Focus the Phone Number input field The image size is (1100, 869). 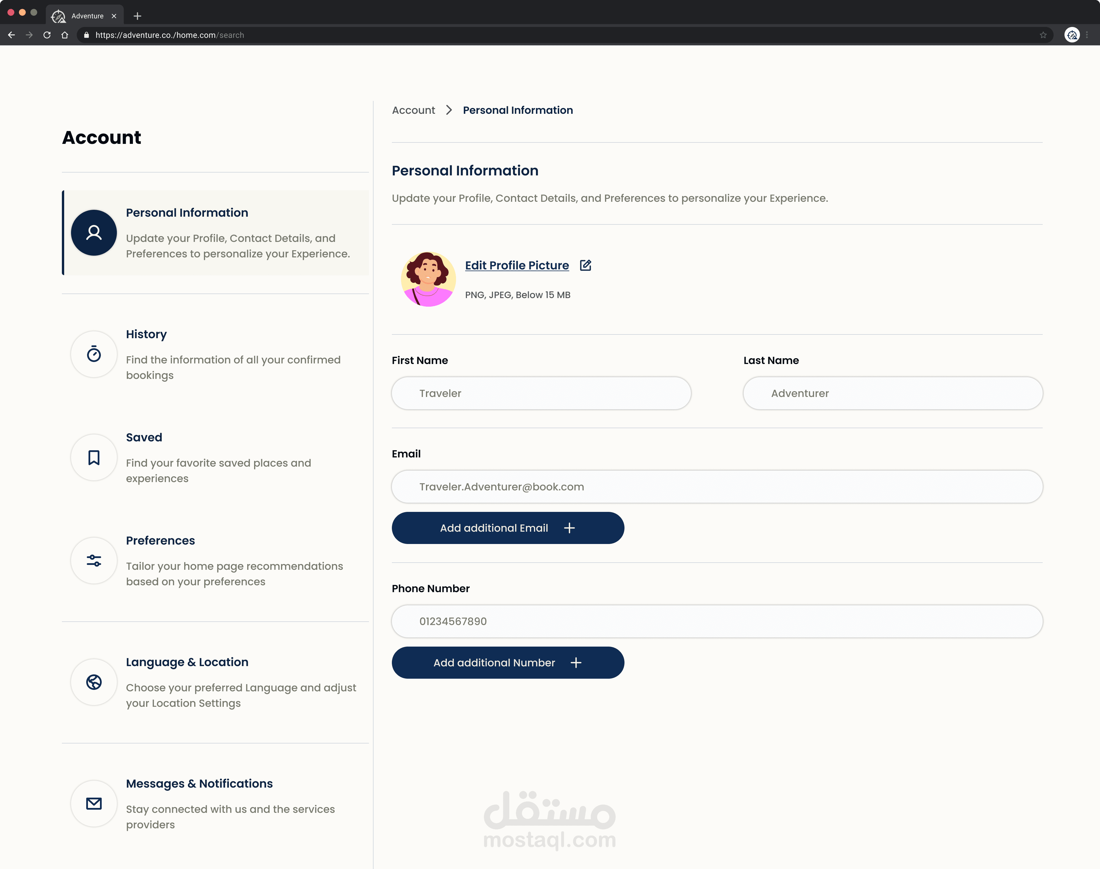click(716, 621)
